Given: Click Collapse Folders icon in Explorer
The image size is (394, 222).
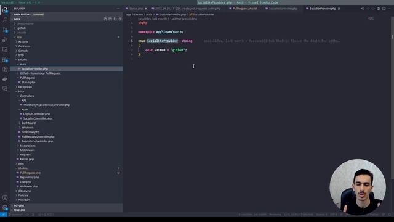Looking at the screenshot, I should coord(120,19).
